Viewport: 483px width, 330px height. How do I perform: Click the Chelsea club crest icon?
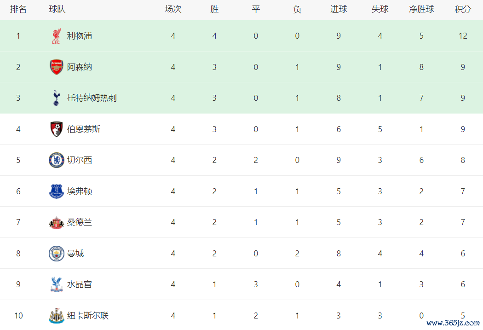click(x=56, y=160)
